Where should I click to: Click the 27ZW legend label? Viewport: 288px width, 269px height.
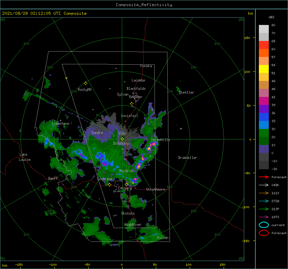(275, 201)
